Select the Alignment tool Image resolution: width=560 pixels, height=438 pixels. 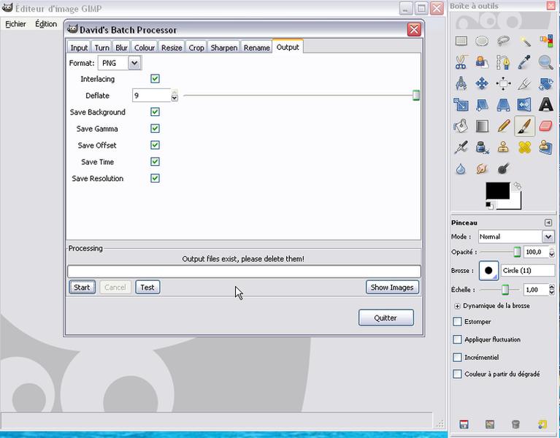tap(503, 83)
